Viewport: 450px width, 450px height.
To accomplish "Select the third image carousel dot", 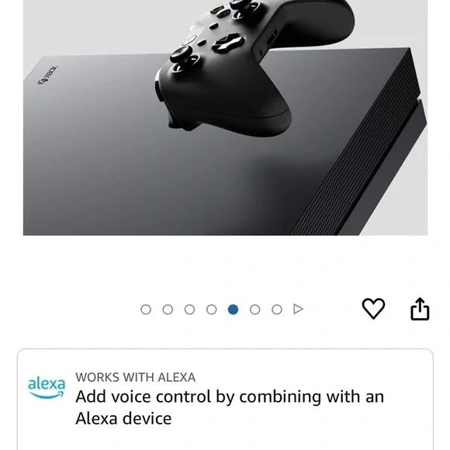I will click(189, 310).
